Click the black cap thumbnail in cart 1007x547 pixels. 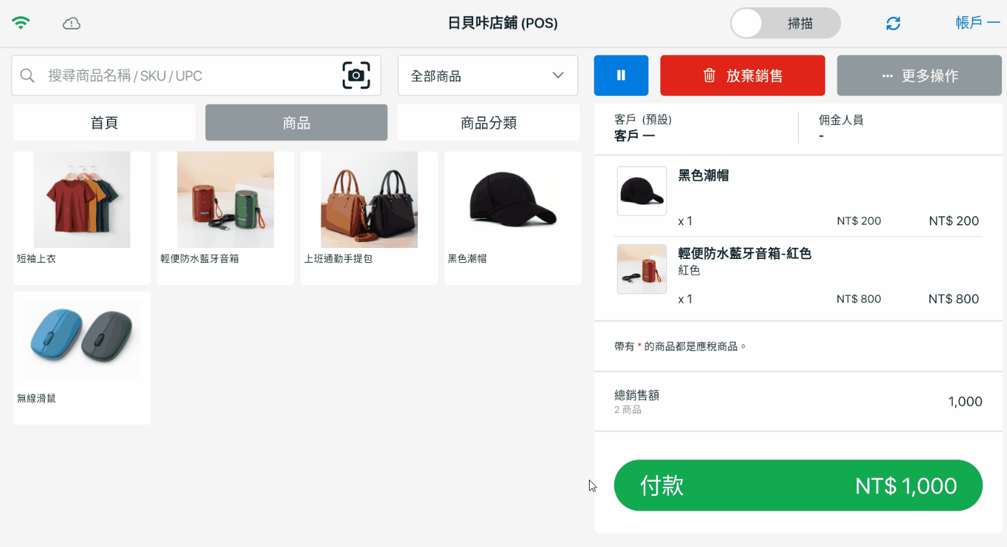642,191
